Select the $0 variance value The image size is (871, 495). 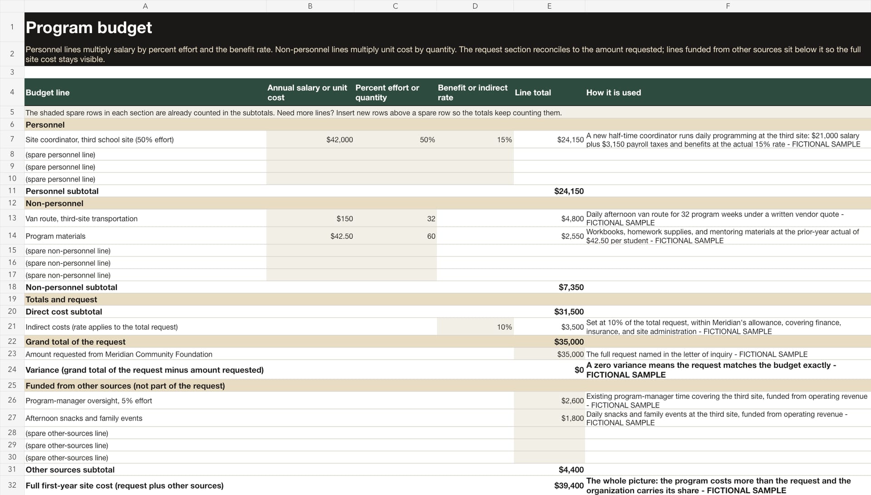[549, 370]
